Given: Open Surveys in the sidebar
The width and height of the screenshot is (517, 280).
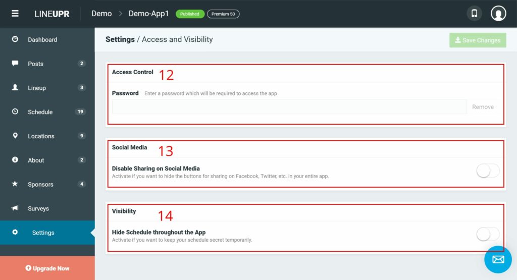Looking at the screenshot, I should (x=47, y=208).
